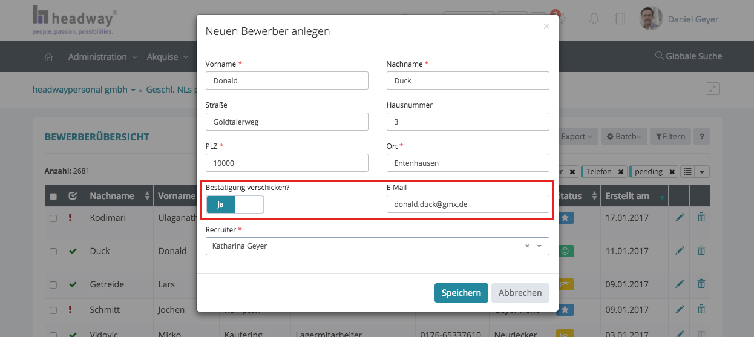Click the home icon in the navigation bar
754x337 pixels.
coord(48,57)
